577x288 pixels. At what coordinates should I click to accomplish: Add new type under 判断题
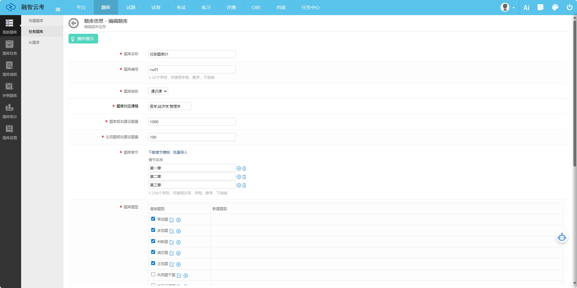pyautogui.click(x=178, y=242)
